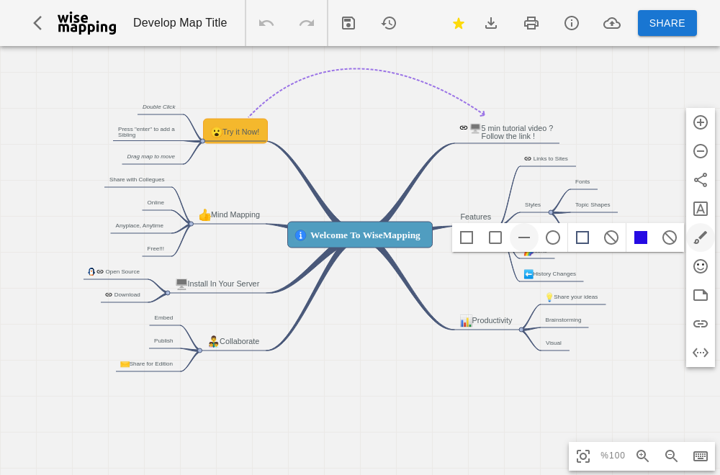
Task: Select the 'Share with Collegues' subtopic
Action: [137, 179]
